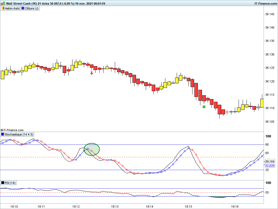Viewport: 278px width, 209px height.
Task: Click the 36 125 price axis label
Action: tap(270, 68)
